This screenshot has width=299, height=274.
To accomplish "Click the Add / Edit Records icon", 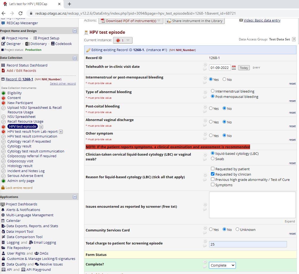I will (3, 70).
